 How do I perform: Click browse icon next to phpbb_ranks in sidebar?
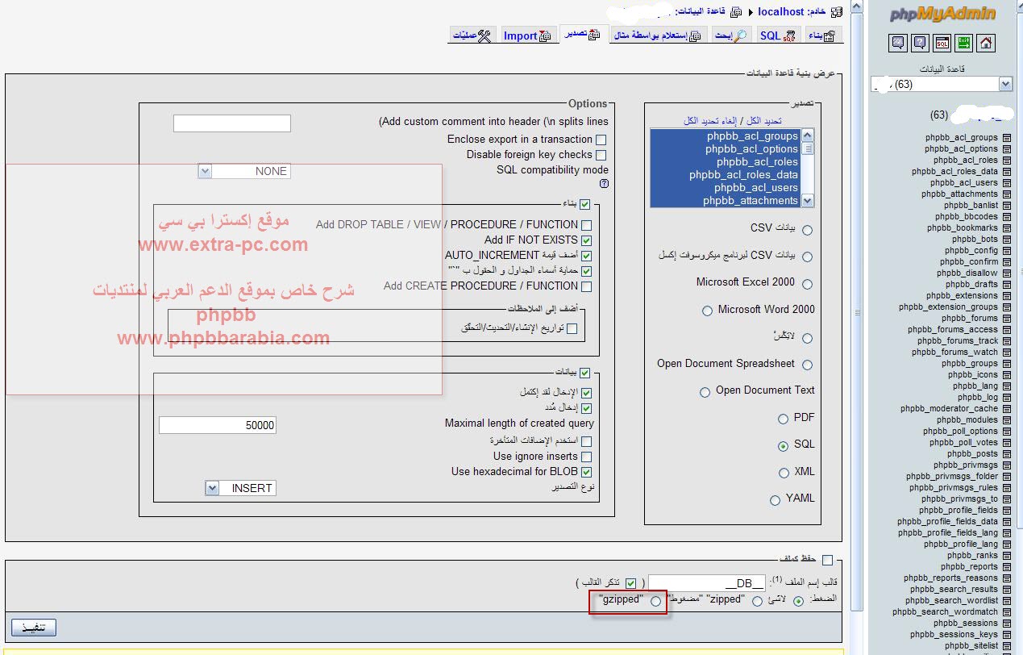(x=1006, y=556)
